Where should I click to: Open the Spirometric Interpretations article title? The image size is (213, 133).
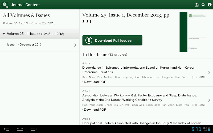[x=139, y=70]
